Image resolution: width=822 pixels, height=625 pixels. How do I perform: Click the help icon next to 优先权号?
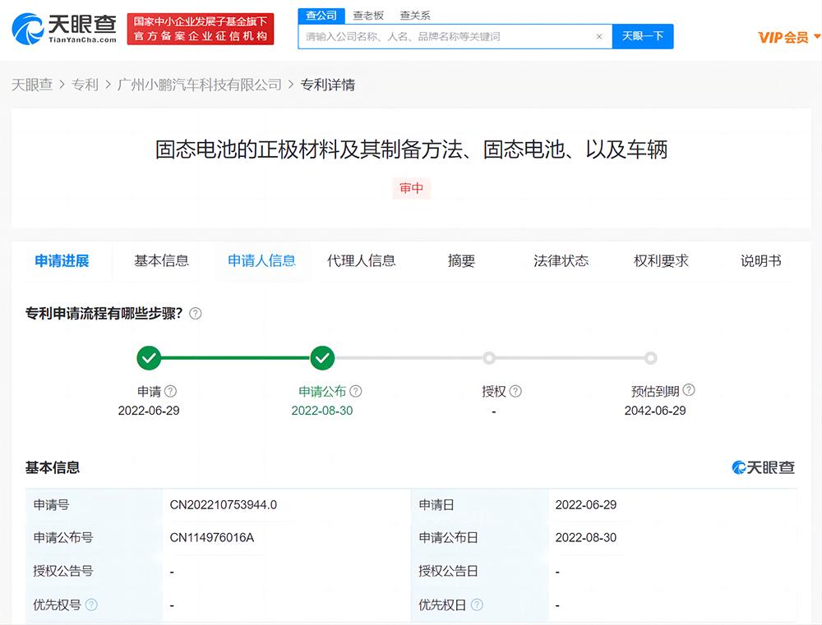tap(91, 605)
